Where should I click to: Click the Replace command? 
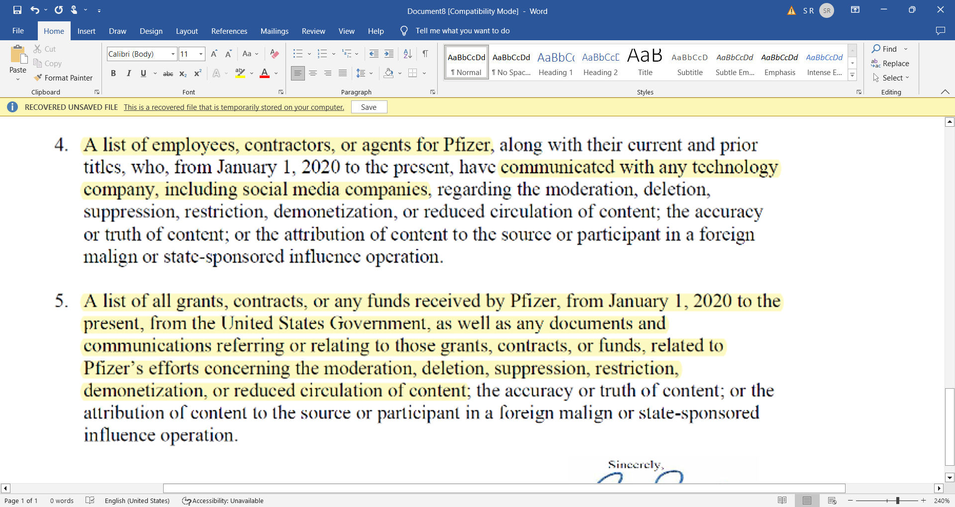(890, 63)
